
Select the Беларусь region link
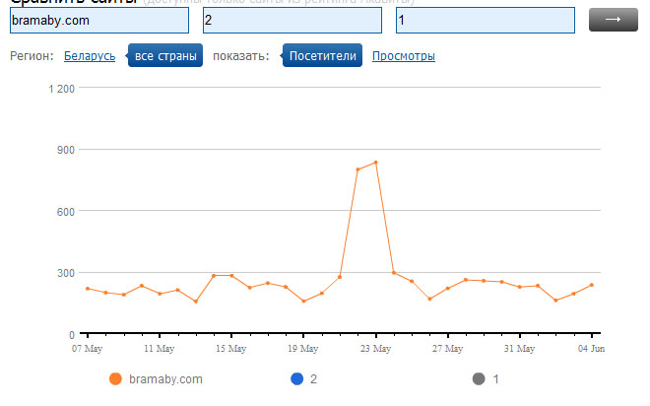90,56
